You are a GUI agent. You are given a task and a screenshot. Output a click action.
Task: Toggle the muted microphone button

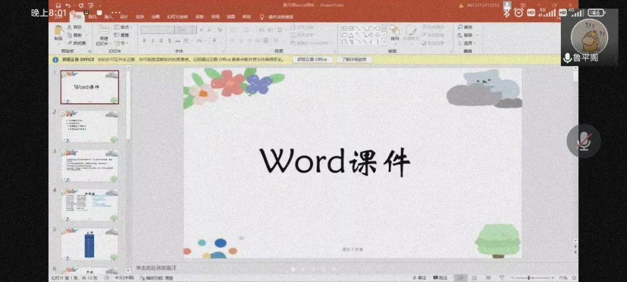tap(583, 140)
